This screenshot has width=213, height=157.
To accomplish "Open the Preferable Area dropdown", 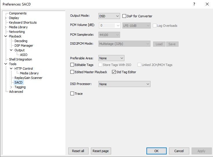I will click(x=111, y=58).
